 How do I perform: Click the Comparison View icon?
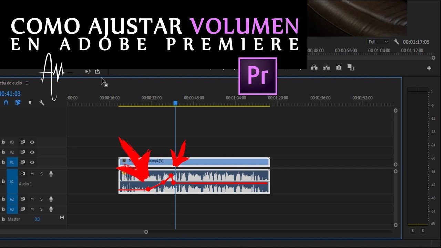(x=351, y=68)
